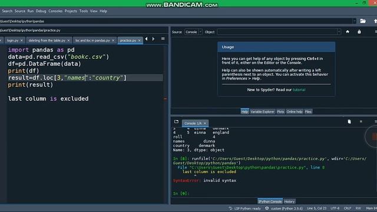Switch to Online help tab
Viewport: 377px width, 212px height.
[x=295, y=111]
